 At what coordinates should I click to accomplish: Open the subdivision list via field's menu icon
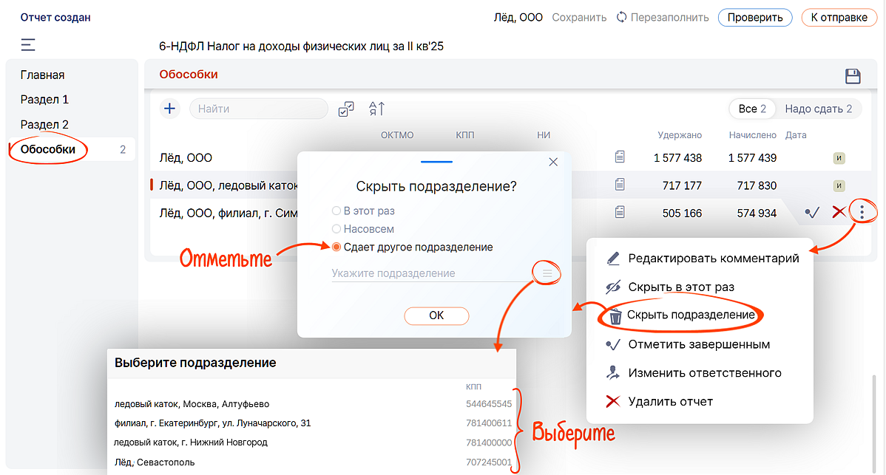547,273
